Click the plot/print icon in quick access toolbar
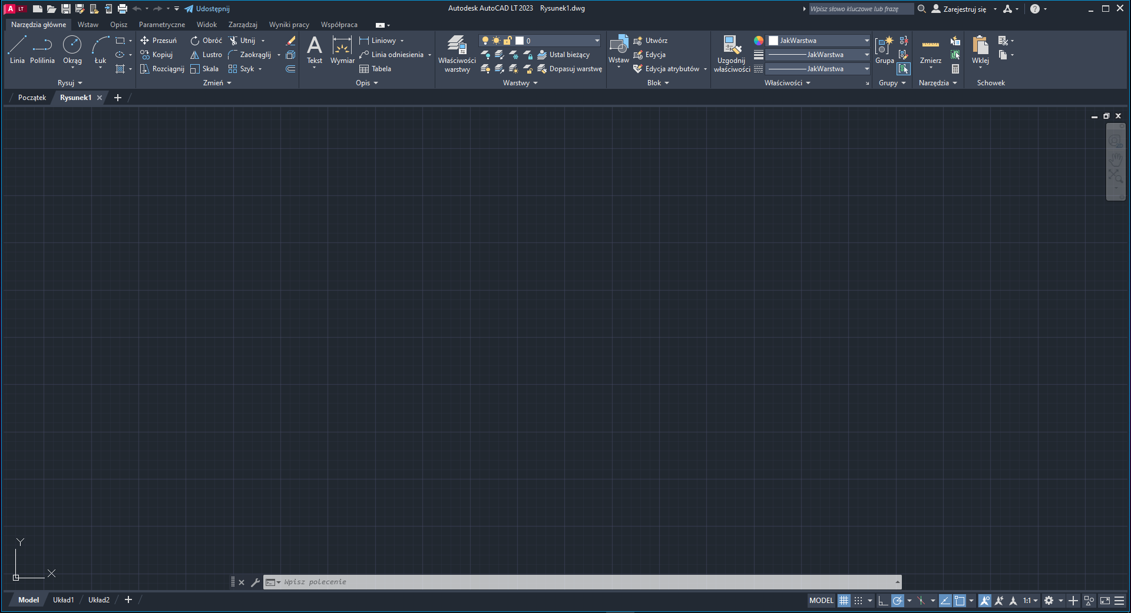The height and width of the screenshot is (613, 1131). coord(123,9)
